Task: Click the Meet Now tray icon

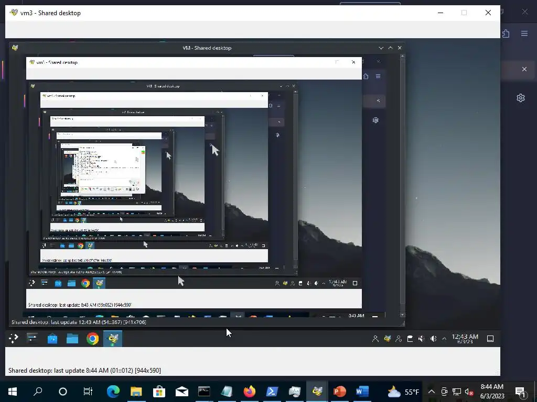Action: point(444,392)
